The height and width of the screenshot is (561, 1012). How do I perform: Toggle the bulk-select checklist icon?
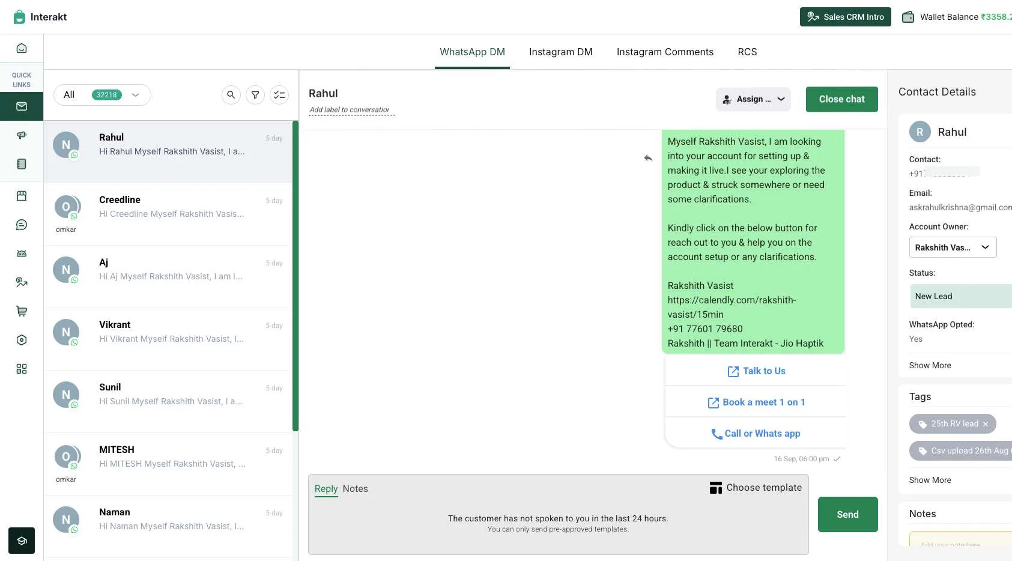(279, 94)
